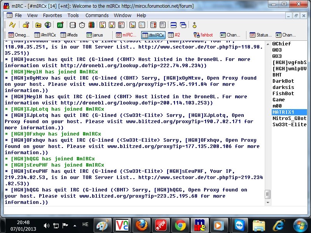Switch to the #2 channel window

[174, 35]
